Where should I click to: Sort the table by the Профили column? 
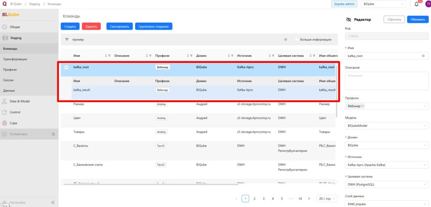pos(188,56)
